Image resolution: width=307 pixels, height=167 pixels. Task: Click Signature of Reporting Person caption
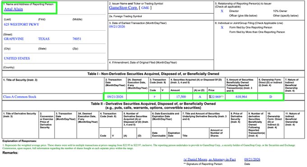tap(203, 164)
